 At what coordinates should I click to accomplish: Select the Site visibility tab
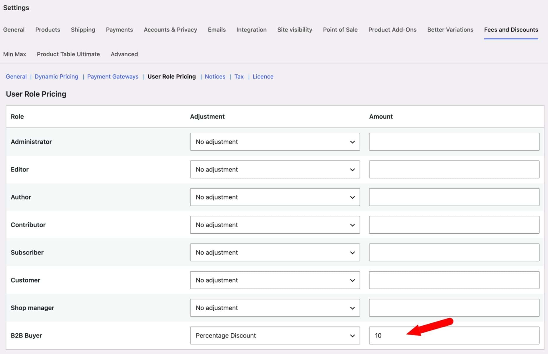[x=295, y=30]
